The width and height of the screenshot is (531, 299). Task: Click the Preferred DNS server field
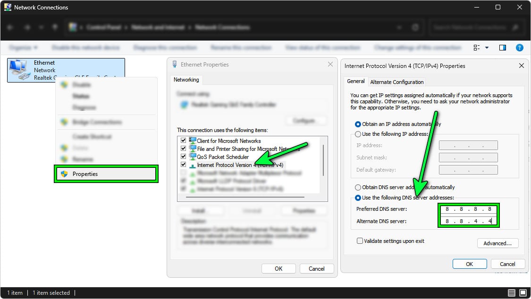coord(468,209)
